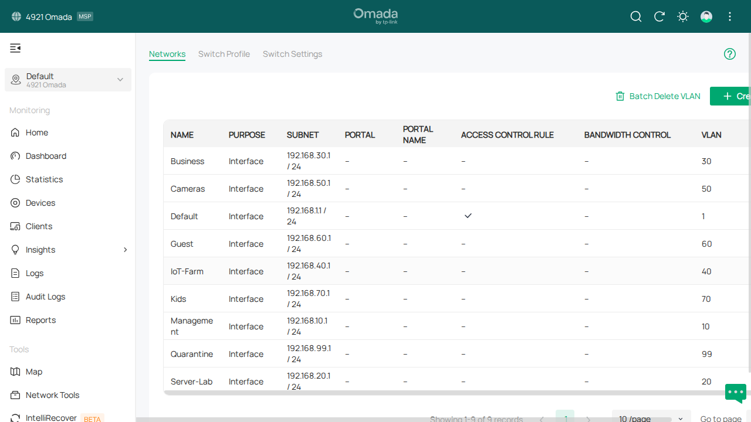Click the refresh icon in header
751x422 pixels.
coord(659,16)
